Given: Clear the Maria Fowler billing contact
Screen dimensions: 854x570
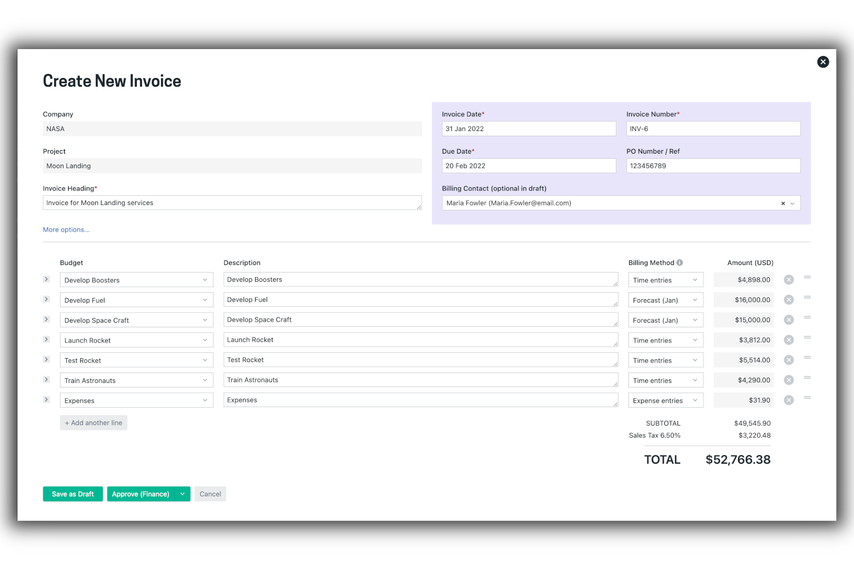Looking at the screenshot, I should point(783,203).
